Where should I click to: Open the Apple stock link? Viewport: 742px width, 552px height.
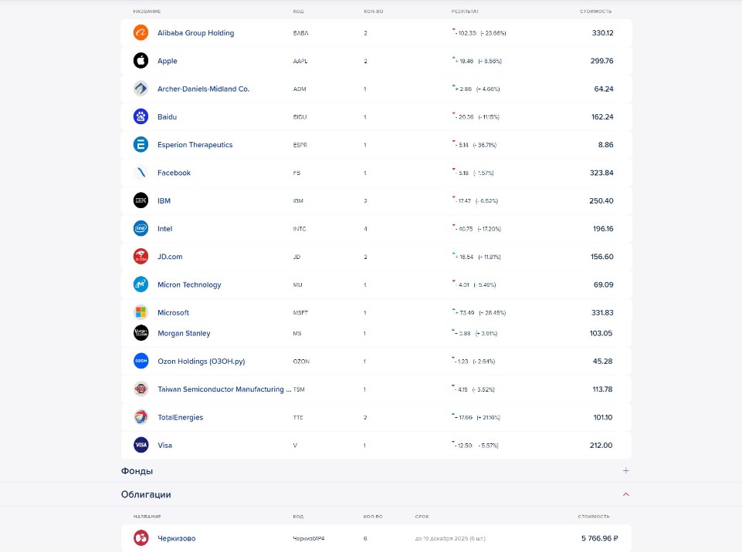click(x=167, y=61)
